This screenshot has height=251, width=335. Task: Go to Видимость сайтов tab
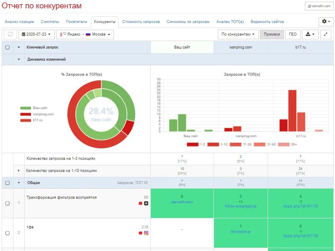(x=267, y=22)
